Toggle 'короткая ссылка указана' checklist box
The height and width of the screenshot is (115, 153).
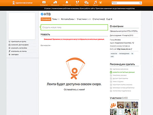tap(111, 85)
